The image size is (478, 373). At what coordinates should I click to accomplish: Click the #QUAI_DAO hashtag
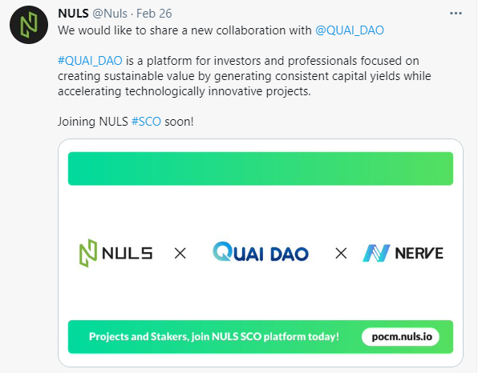[90, 61]
